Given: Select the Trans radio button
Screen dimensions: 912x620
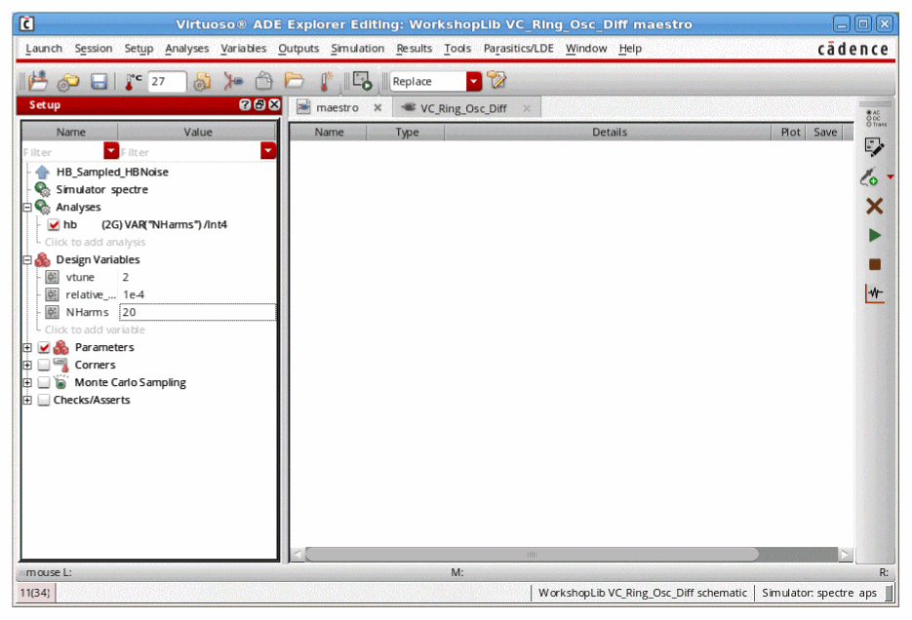Looking at the screenshot, I should [869, 124].
